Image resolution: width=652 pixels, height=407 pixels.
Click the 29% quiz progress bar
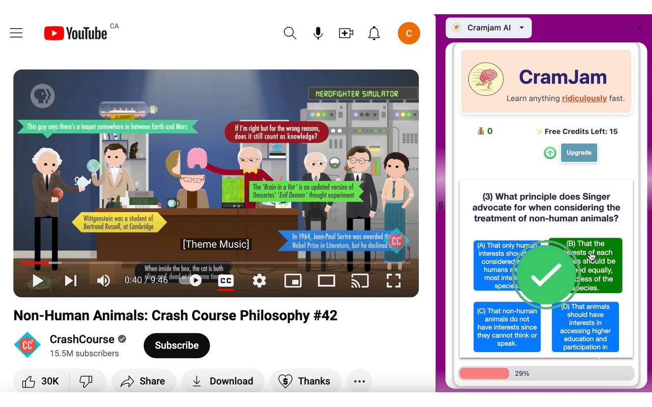(546, 373)
